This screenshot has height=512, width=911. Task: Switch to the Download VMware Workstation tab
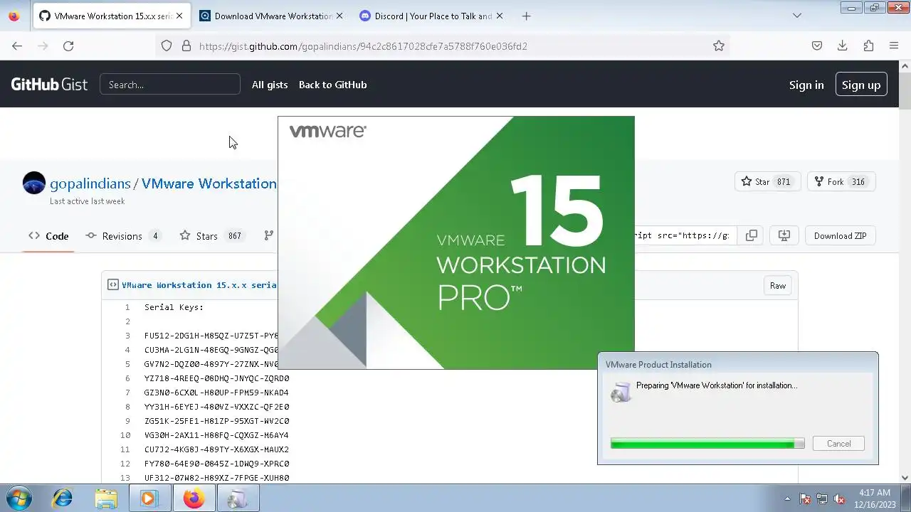coord(272,16)
